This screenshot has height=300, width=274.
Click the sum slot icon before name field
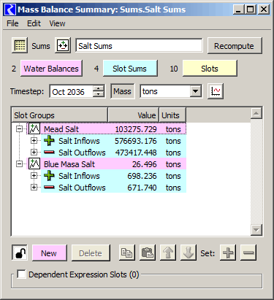(63, 45)
